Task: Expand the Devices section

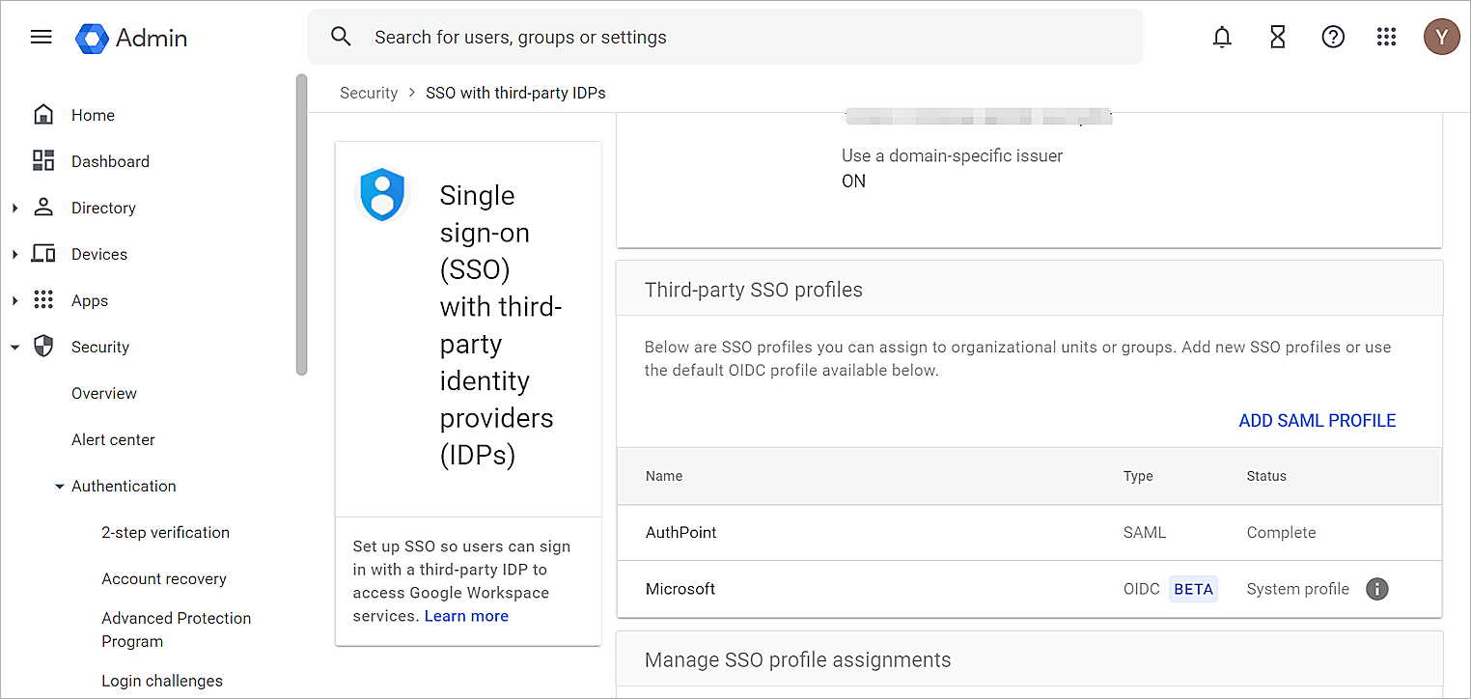Action: click(x=14, y=253)
